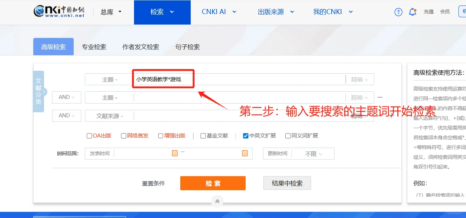Open the start date calendar icon
The height and width of the screenshot is (218, 466).
pos(175,153)
